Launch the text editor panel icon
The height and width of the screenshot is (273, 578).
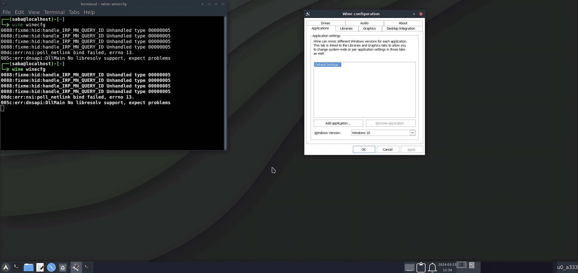pos(40,267)
